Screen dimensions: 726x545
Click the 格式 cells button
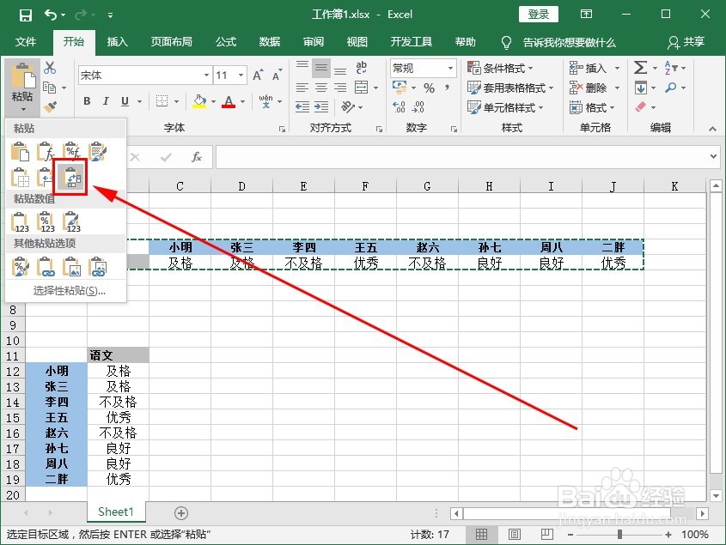[x=592, y=107]
